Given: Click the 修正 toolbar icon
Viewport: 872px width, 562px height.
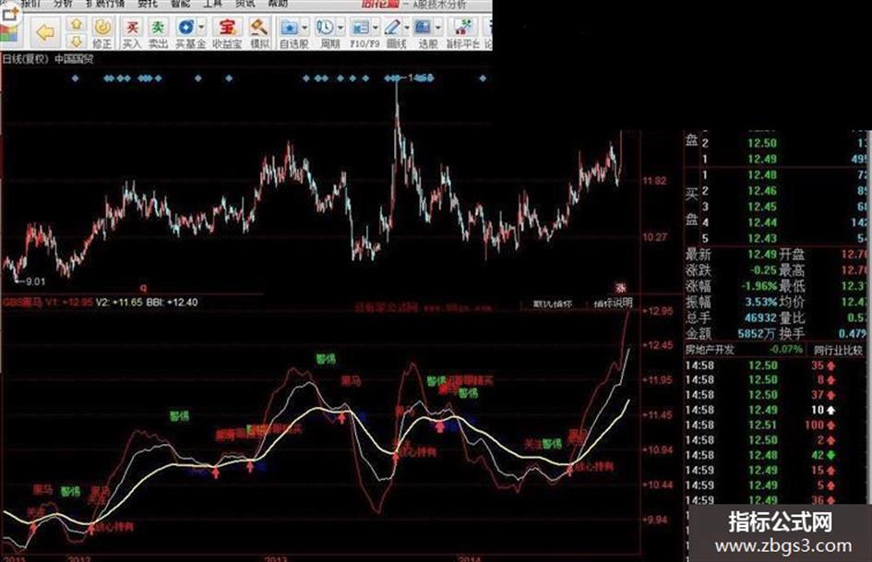Looking at the screenshot, I should point(102,33).
